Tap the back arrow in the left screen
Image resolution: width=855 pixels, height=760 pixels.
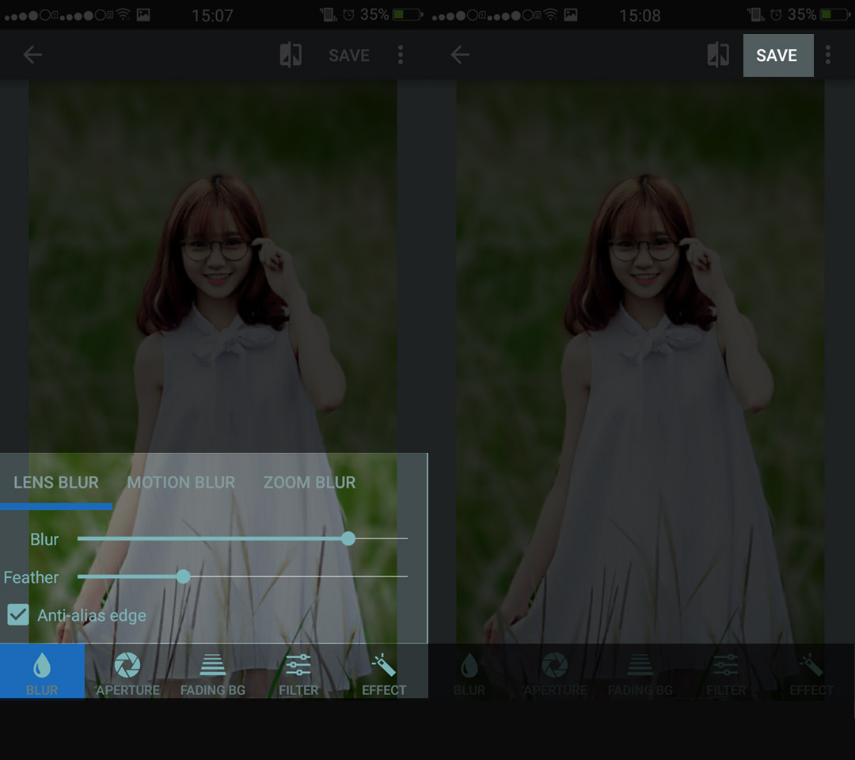[32, 55]
